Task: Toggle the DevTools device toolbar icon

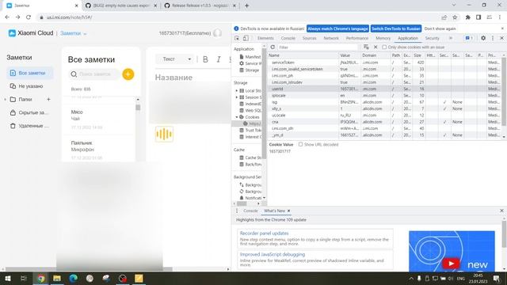Action: (x=246, y=38)
